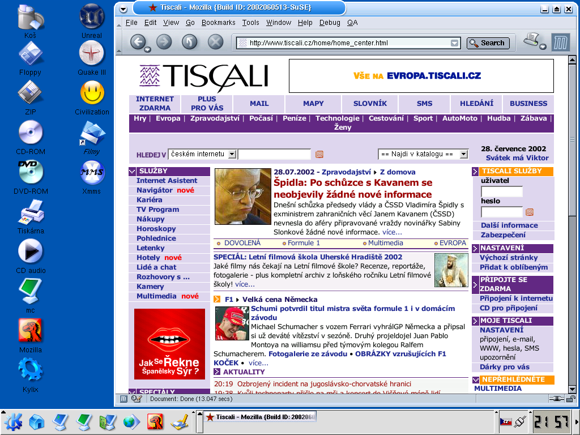Expand the TISCALI SLUŽBY section arrow
Viewport: 580px width, 435px height.
(x=475, y=171)
